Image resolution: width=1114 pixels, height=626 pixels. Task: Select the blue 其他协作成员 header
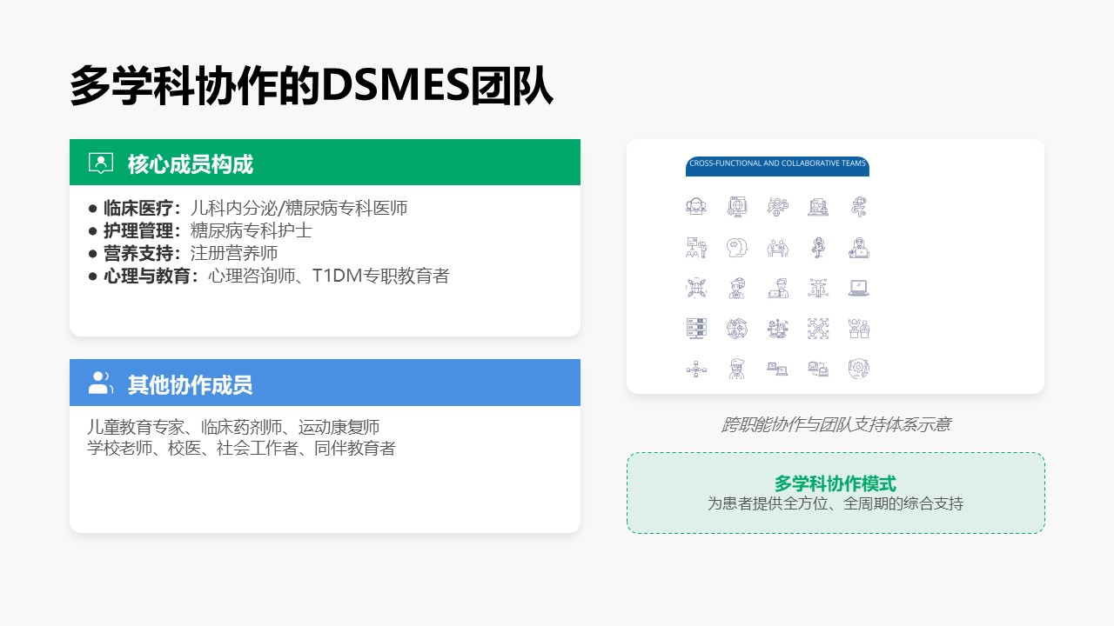click(325, 383)
